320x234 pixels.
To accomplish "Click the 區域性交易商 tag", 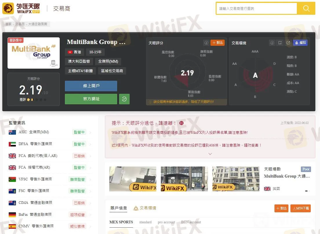I will [x=112, y=71].
